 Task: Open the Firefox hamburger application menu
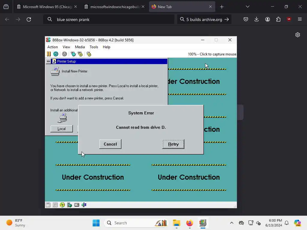coord(300,19)
